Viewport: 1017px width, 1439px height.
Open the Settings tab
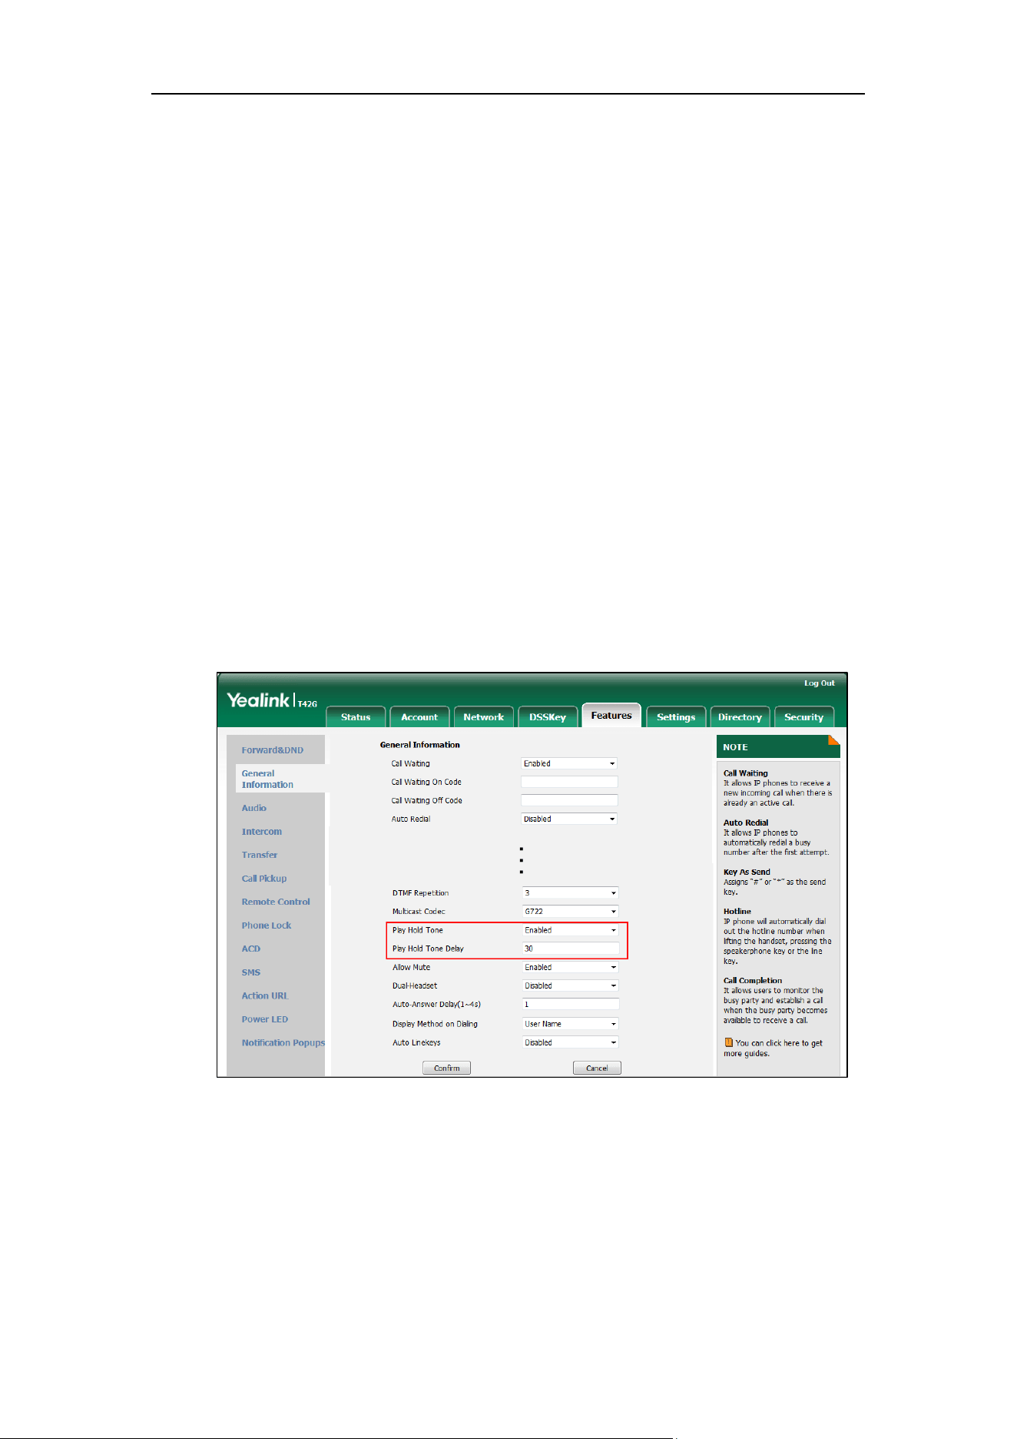676,716
